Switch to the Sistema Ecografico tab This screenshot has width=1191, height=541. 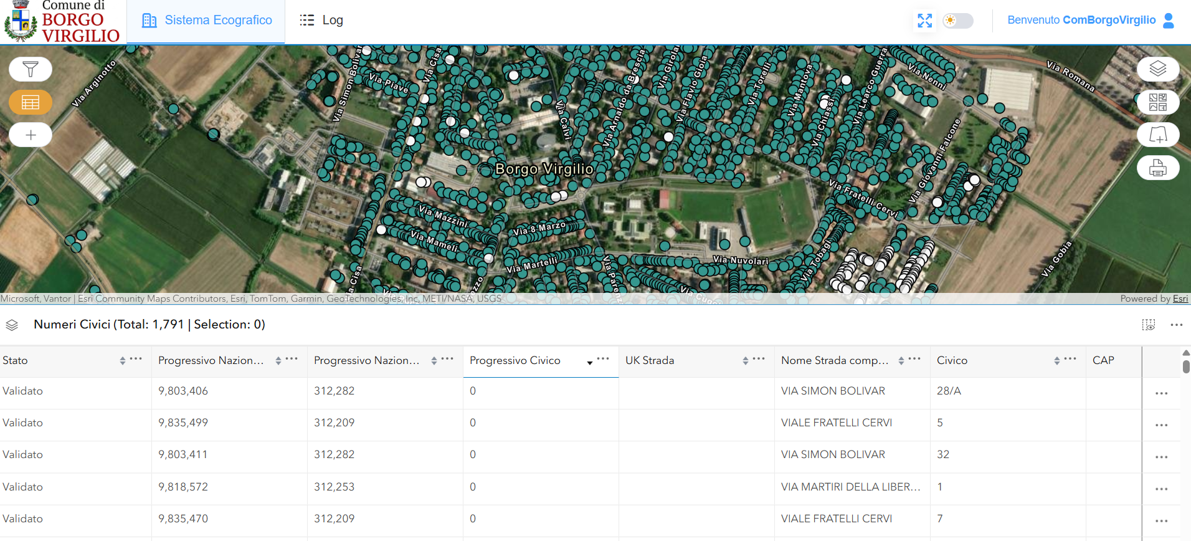pyautogui.click(x=206, y=21)
